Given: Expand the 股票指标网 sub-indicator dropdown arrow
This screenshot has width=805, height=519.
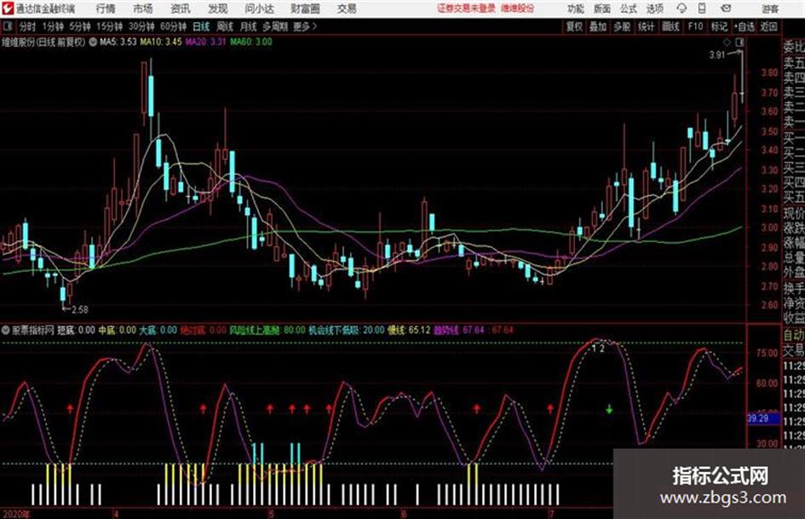Looking at the screenshot, I should pos(6,330).
